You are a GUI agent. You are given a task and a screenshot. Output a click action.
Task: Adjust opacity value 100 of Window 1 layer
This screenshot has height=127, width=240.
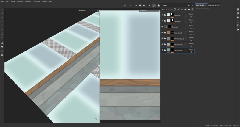pyautogui.click(x=191, y=17)
